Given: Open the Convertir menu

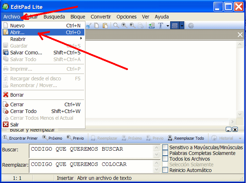Looking at the screenshot, I should pyautogui.click(x=101, y=17).
